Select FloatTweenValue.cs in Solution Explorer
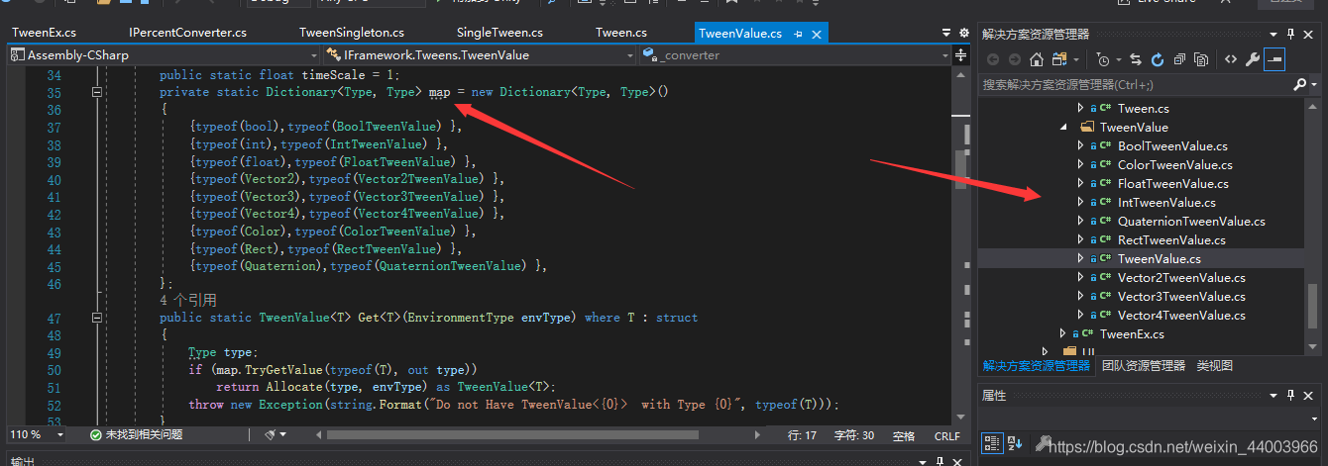Viewport: 1328px width, 466px height. pos(1173,183)
